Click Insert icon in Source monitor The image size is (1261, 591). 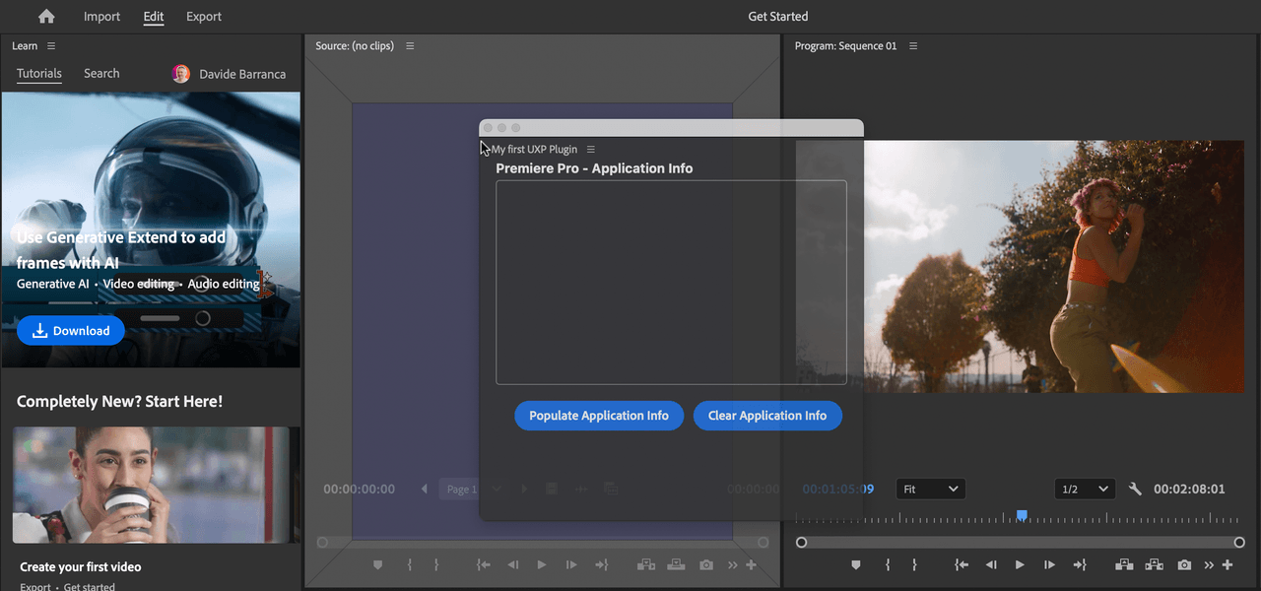[x=646, y=564]
